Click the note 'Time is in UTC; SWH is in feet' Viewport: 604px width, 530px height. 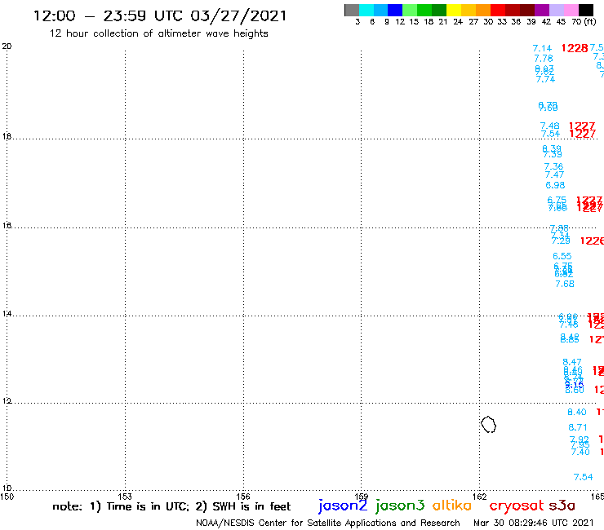(171, 506)
